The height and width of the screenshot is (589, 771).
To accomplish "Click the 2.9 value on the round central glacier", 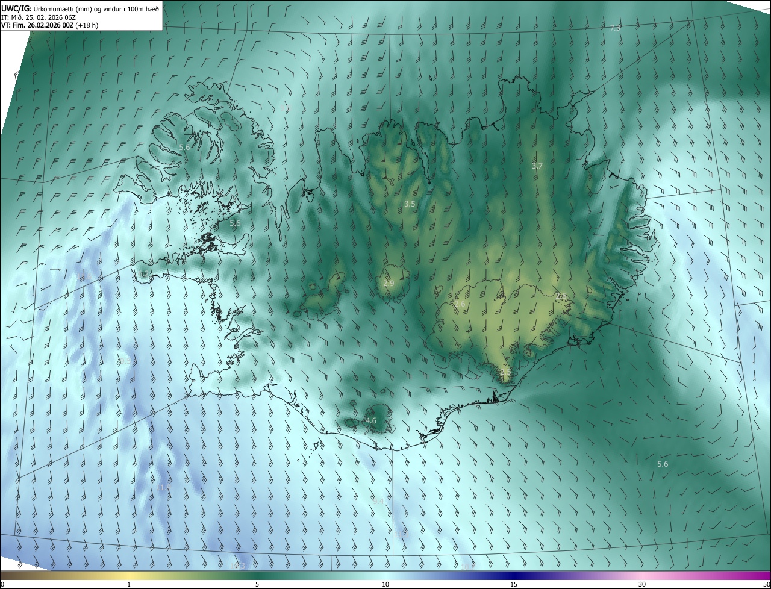I will [x=389, y=283].
